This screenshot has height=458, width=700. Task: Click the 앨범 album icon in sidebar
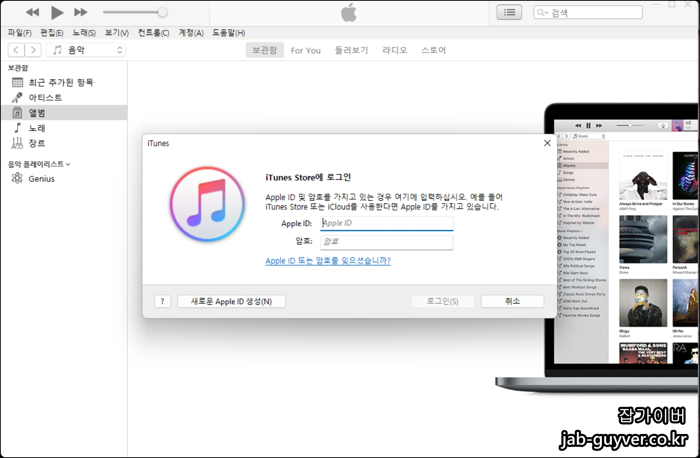[x=17, y=113]
